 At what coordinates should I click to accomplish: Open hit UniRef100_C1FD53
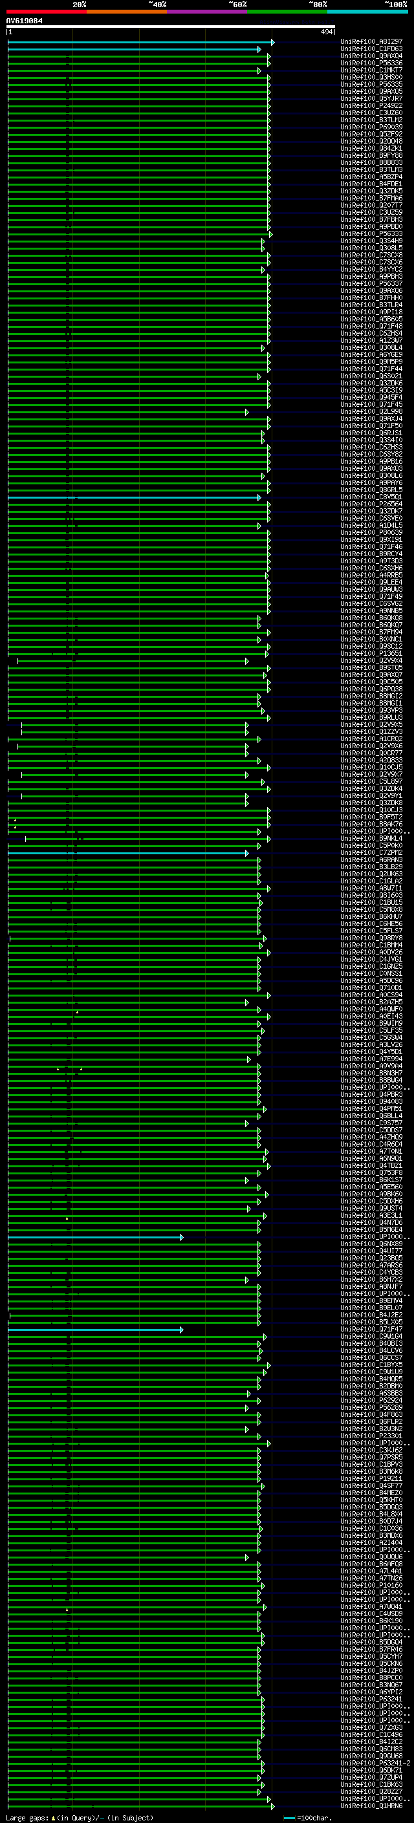(x=371, y=49)
